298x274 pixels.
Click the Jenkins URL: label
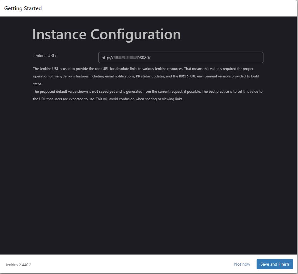click(44, 56)
